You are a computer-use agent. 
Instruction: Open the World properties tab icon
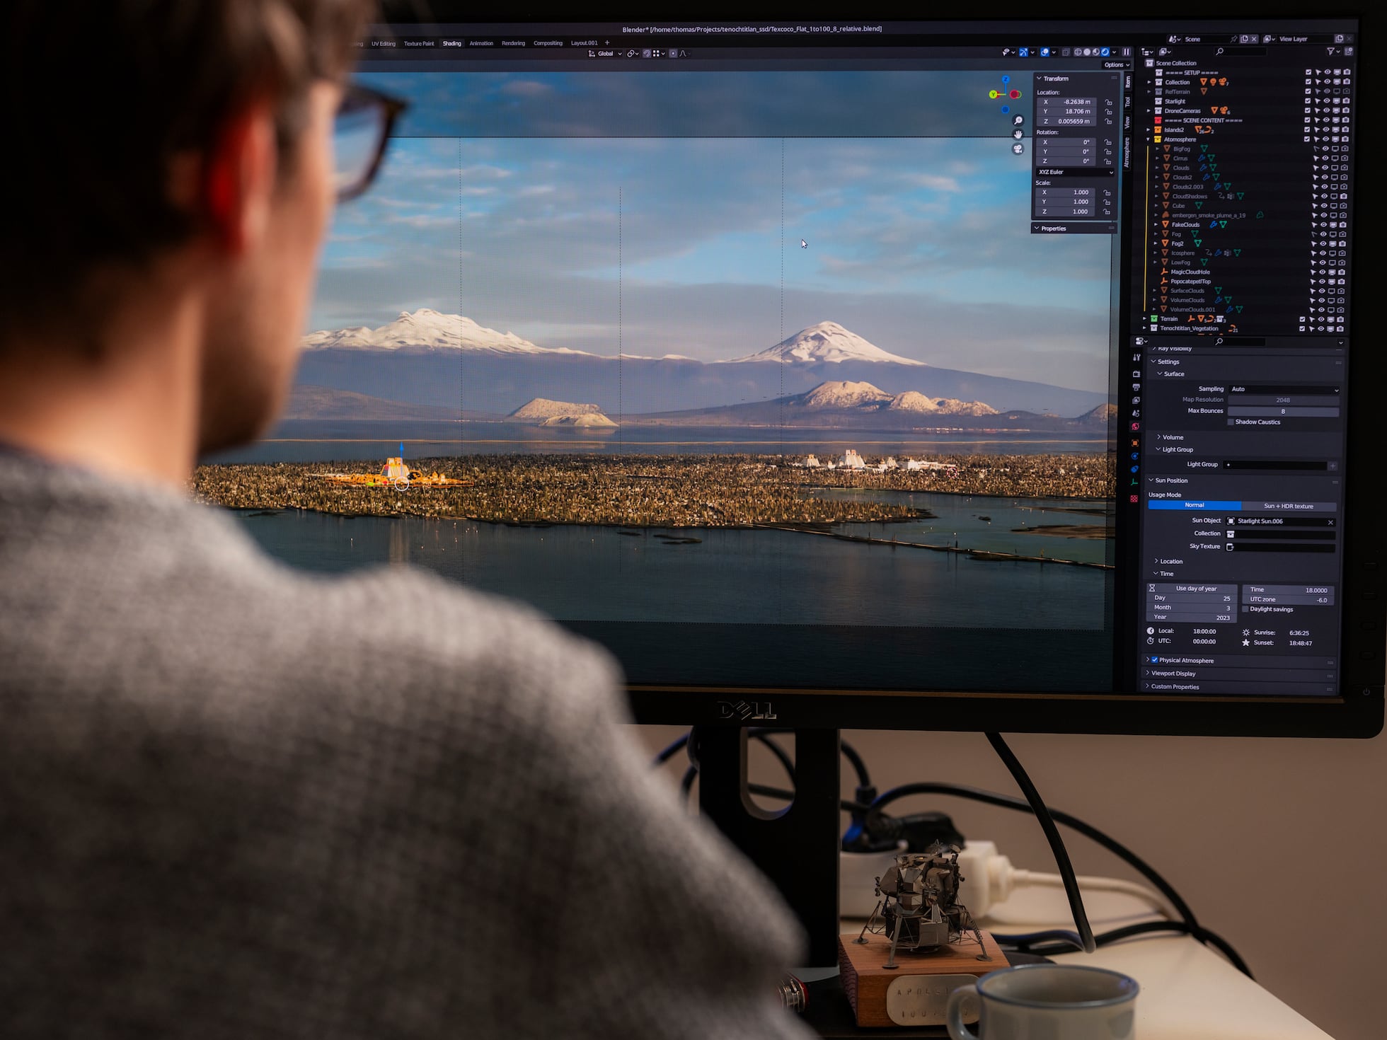coord(1135,427)
